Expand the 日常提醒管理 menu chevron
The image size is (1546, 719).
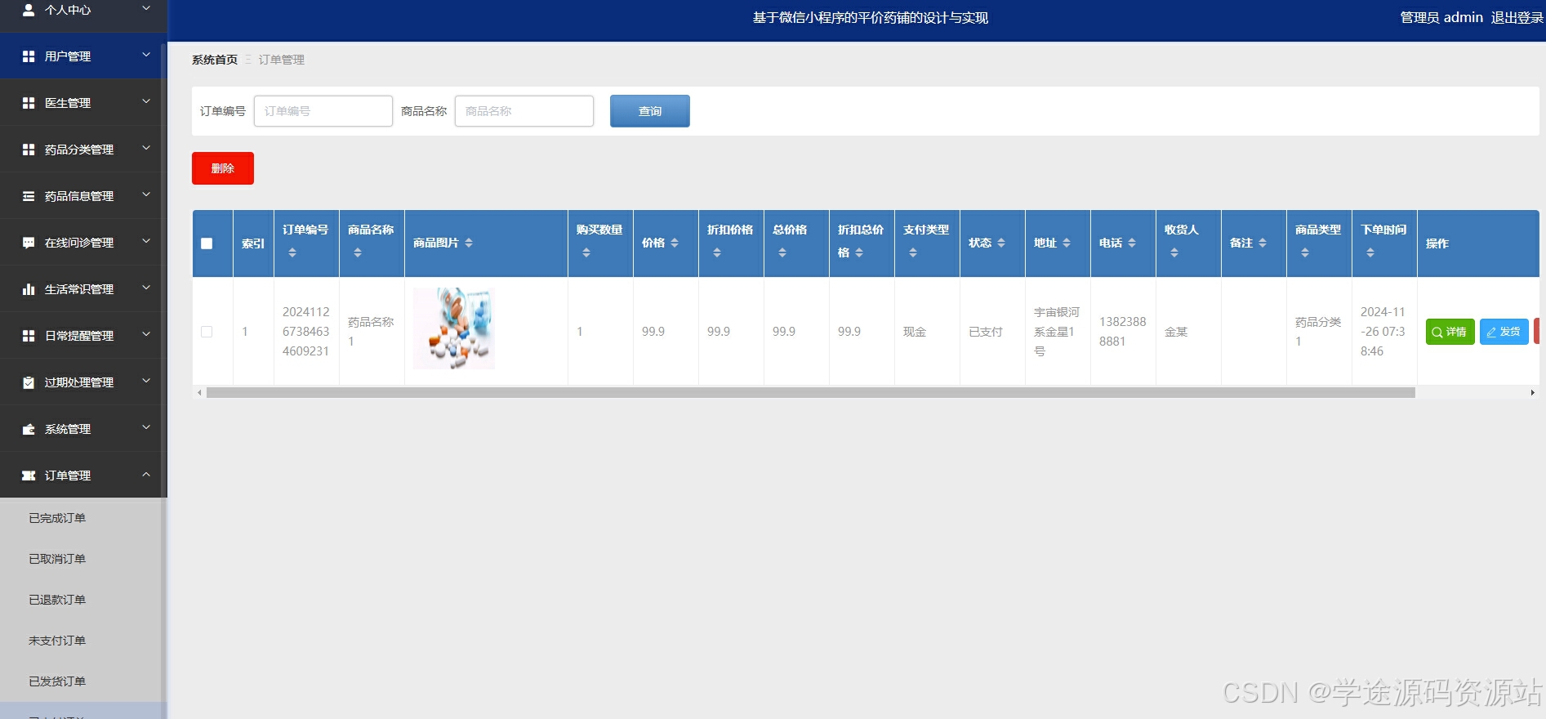[146, 334]
